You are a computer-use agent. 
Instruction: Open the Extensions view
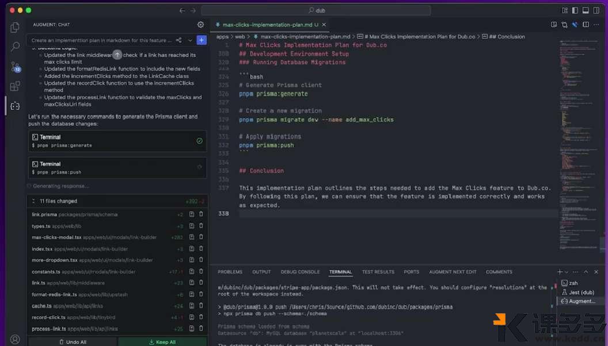[15, 86]
